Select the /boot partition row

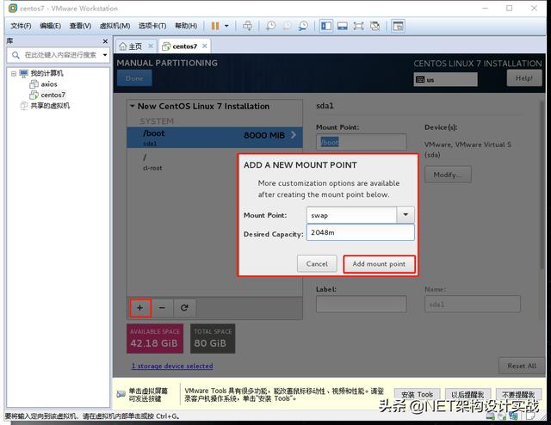tap(214, 138)
